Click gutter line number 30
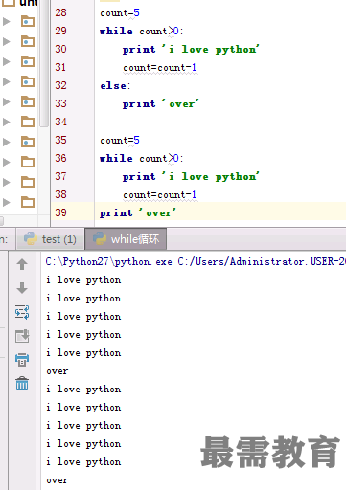Image resolution: width=346 pixels, height=490 pixels. (x=60, y=49)
